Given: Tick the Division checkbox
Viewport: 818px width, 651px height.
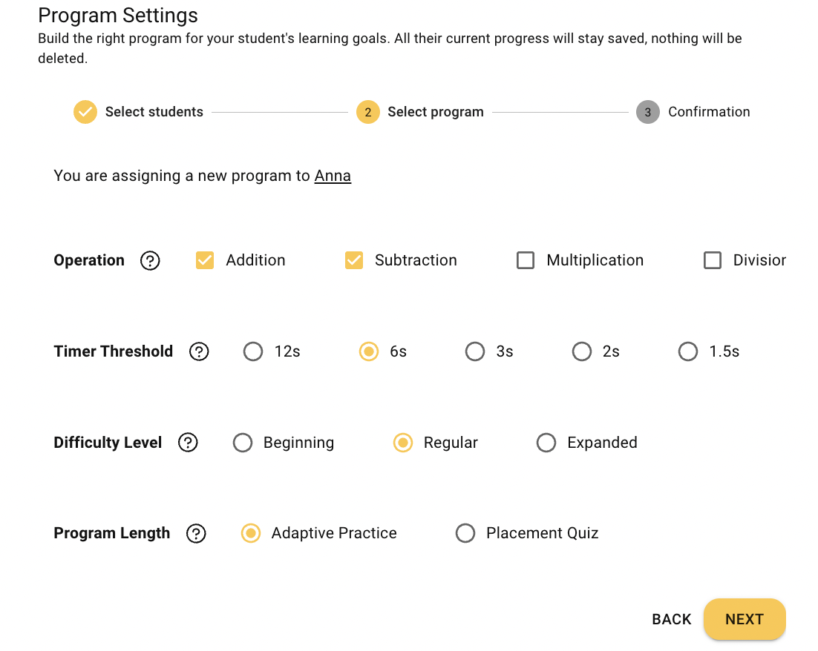Looking at the screenshot, I should [712, 260].
